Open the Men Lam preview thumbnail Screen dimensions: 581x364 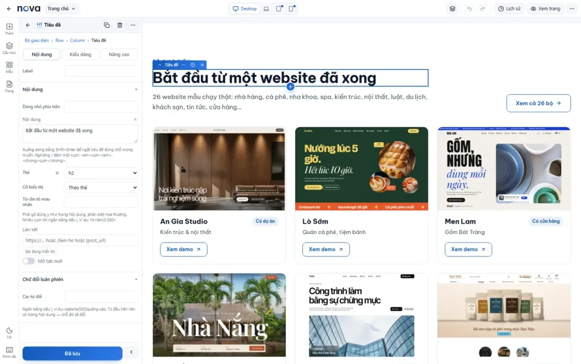504,169
